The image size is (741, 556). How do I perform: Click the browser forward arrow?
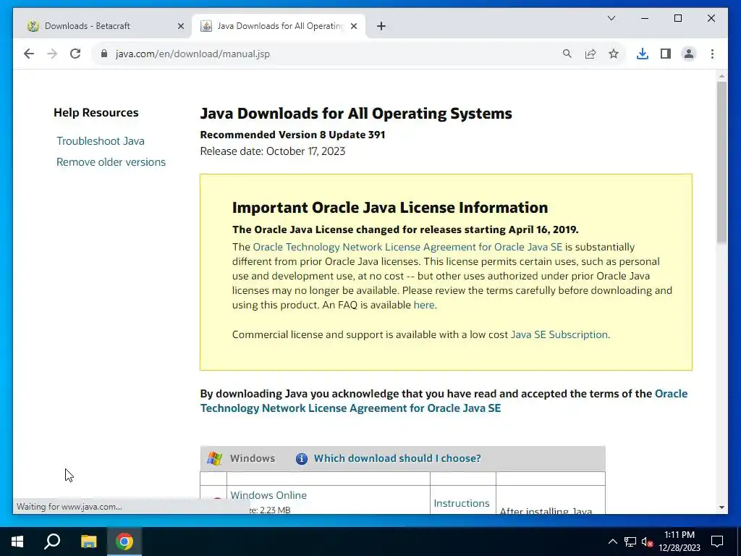pyautogui.click(x=52, y=54)
